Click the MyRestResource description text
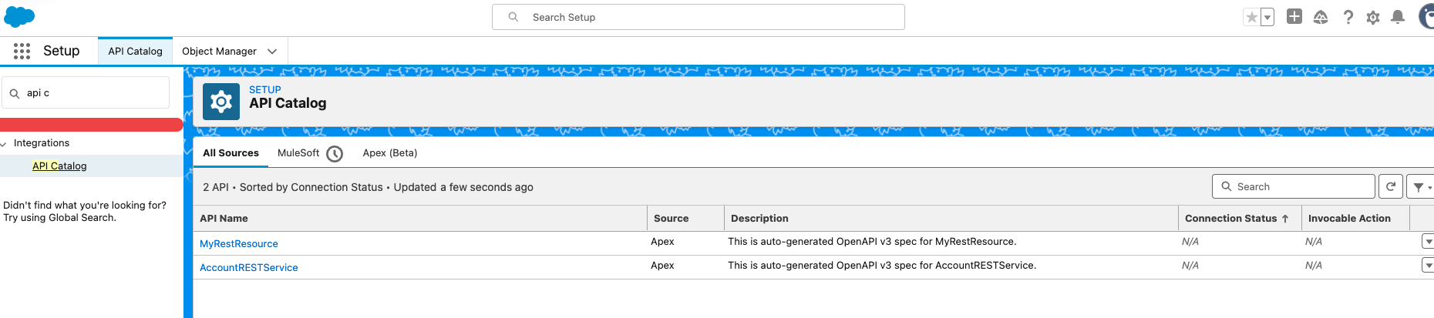Viewport: 1434px width, 318px height. click(x=872, y=241)
